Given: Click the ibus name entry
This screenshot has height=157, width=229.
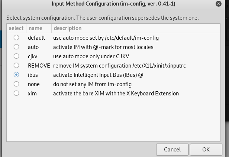Looking at the screenshot, I should click(x=33, y=75).
